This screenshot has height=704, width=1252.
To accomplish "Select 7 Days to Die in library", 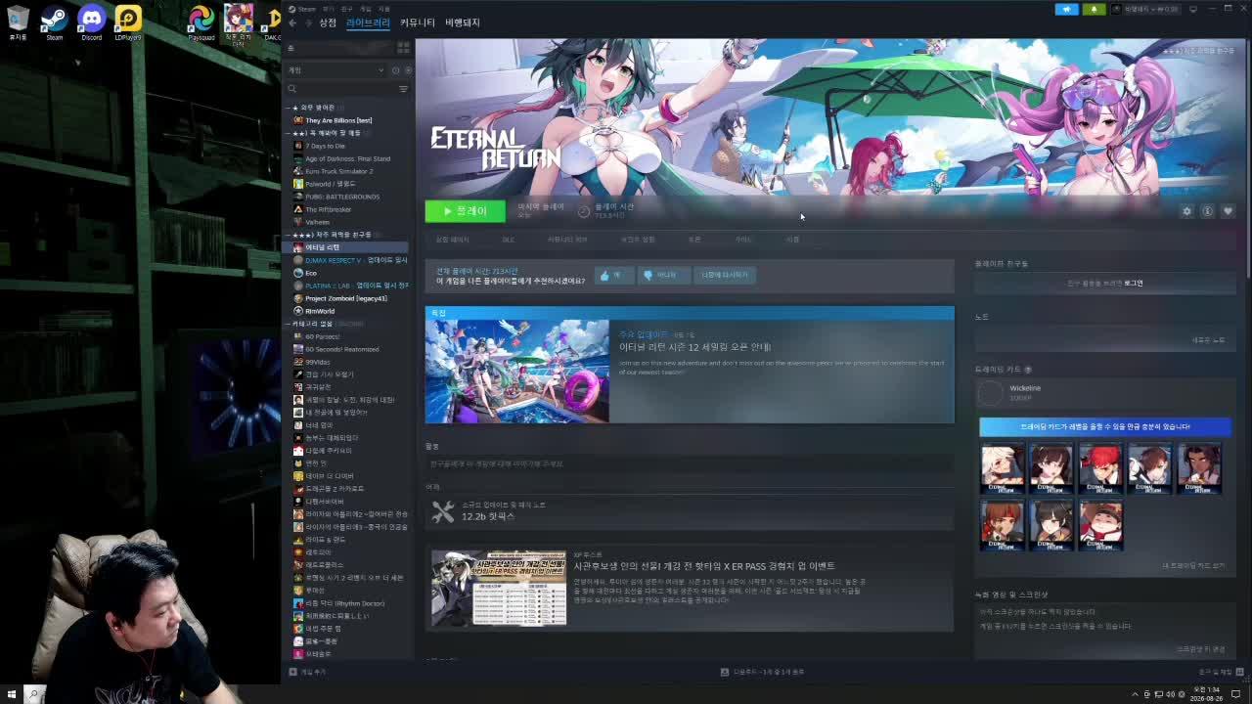I will point(325,146).
